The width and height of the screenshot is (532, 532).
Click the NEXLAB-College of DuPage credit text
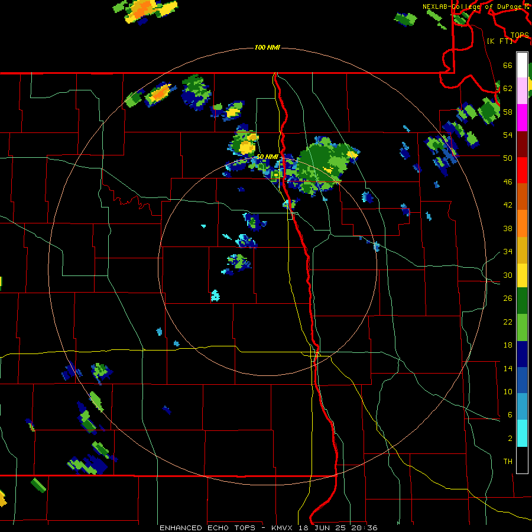coord(476,7)
